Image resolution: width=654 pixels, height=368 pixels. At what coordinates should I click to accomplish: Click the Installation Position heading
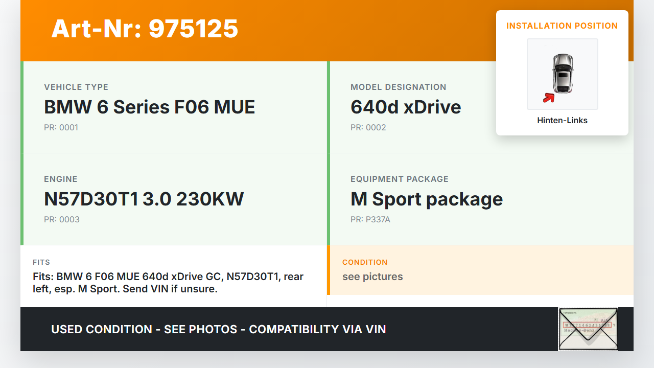562,26
